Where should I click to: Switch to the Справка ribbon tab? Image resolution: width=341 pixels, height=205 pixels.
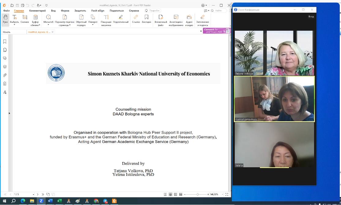coord(134,10)
